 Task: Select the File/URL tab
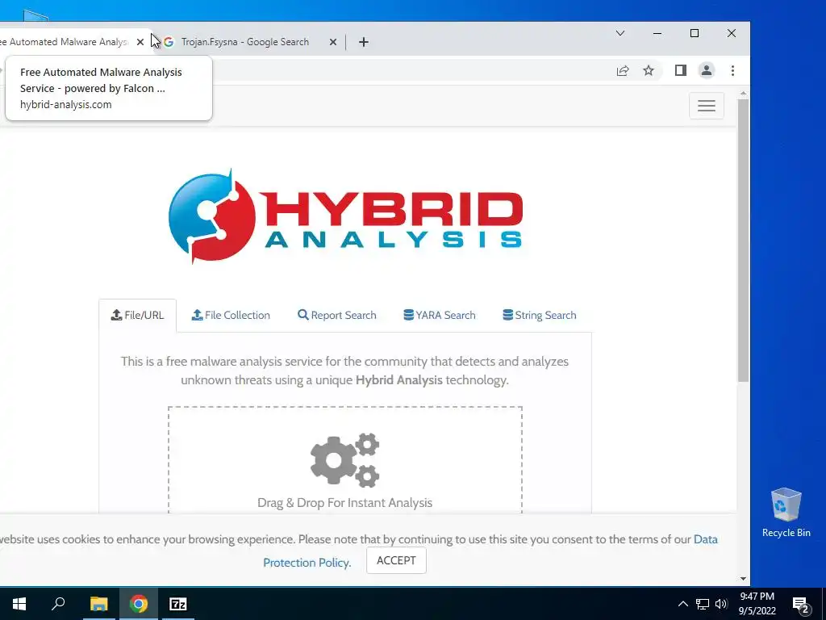pyautogui.click(x=137, y=316)
